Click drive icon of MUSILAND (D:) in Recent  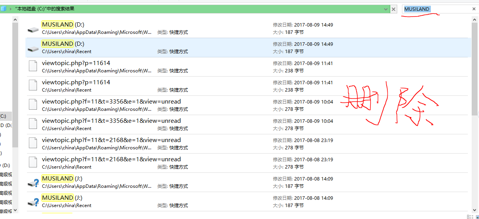click(x=33, y=48)
